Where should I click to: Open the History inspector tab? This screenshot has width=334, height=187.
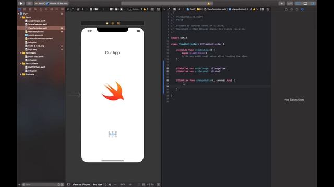pyautogui.click(x=292, y=9)
